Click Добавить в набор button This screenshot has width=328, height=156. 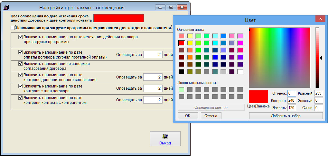[286, 116]
